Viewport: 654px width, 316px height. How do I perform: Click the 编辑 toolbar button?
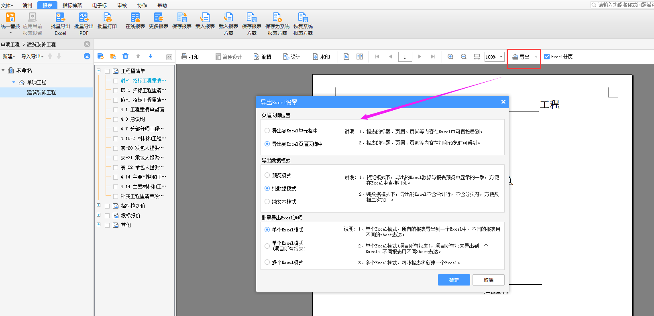click(x=262, y=57)
